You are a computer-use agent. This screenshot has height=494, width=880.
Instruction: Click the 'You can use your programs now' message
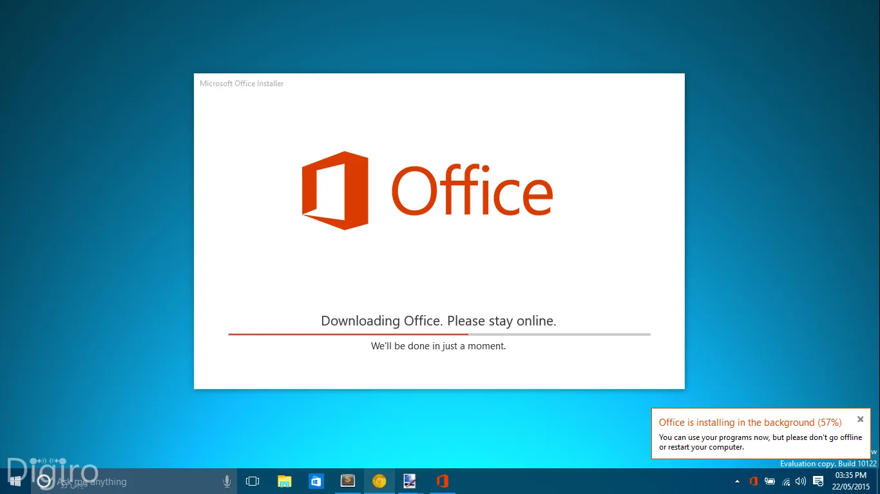click(x=760, y=442)
